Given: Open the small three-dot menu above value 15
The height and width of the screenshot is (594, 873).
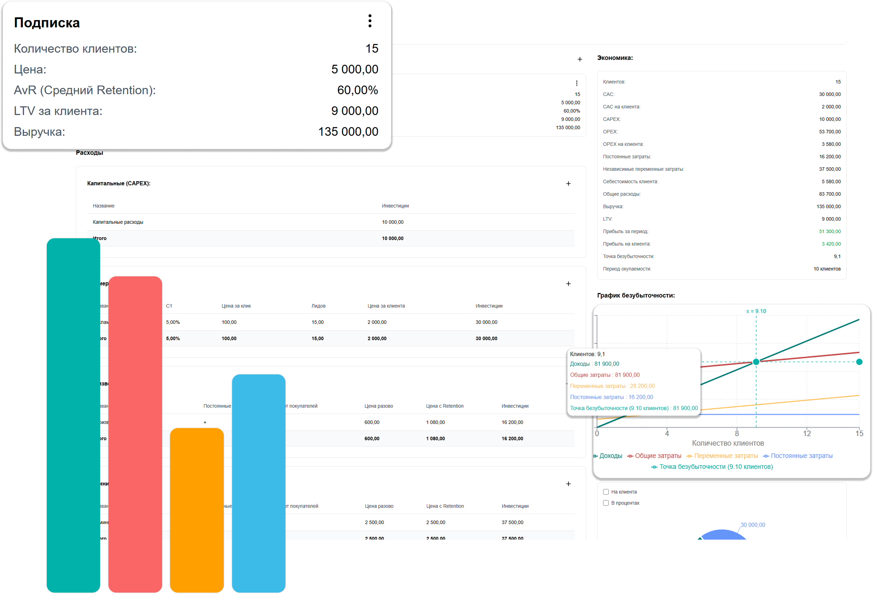Looking at the screenshot, I should (x=576, y=83).
